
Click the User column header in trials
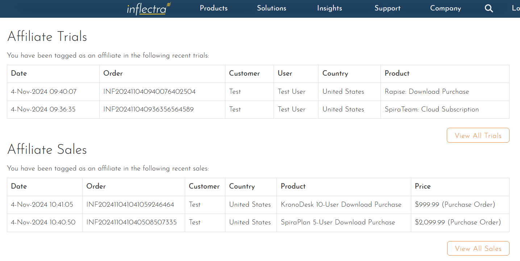tap(285, 73)
